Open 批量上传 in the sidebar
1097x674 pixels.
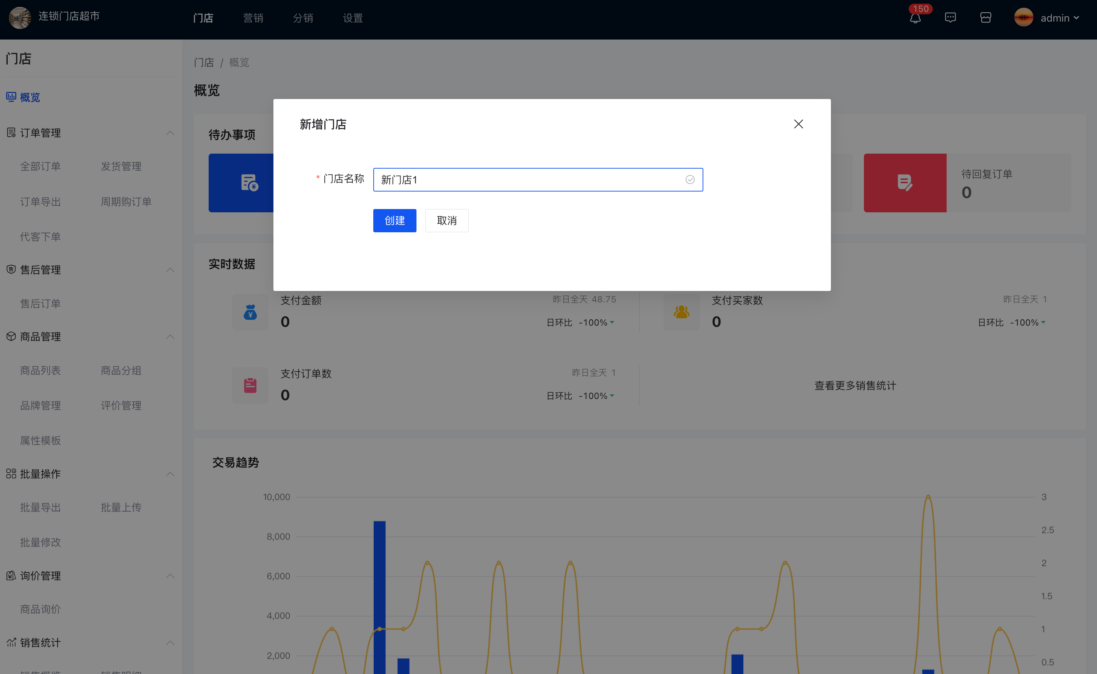coord(121,507)
